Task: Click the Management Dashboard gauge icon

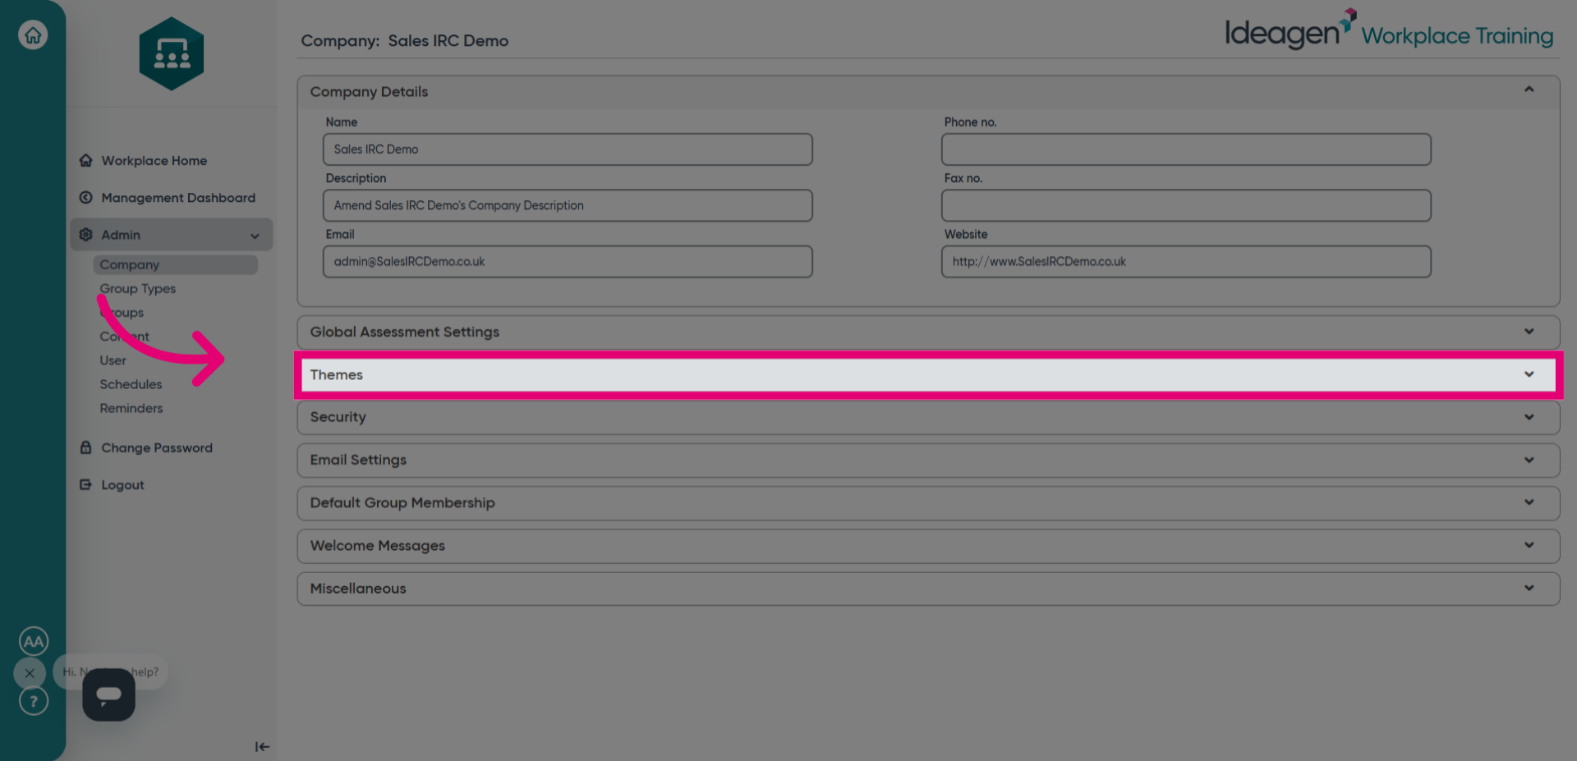Action: [x=85, y=197]
